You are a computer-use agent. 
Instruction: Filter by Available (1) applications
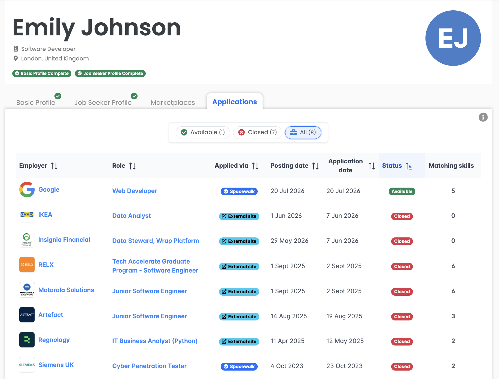click(x=203, y=132)
